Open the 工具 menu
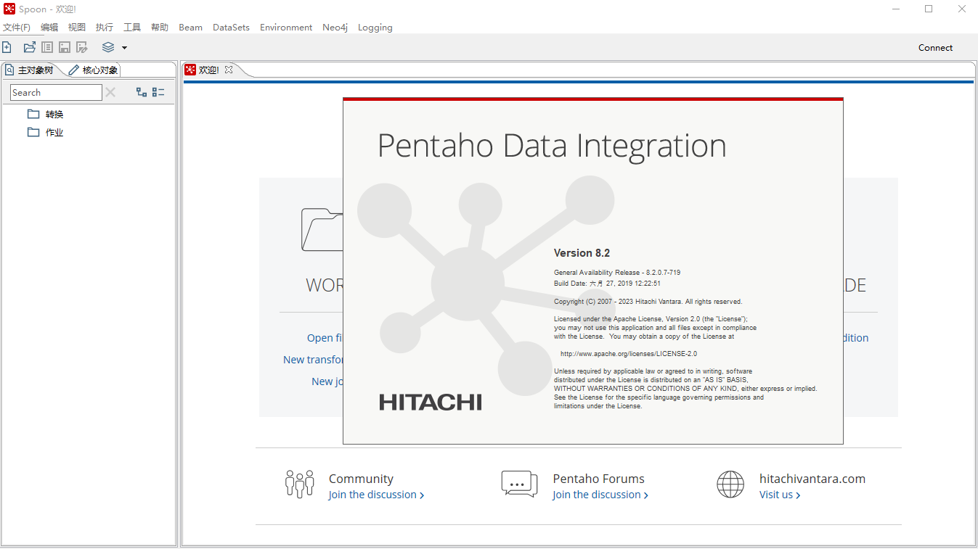Viewport: 978px width, 549px height. (x=132, y=28)
